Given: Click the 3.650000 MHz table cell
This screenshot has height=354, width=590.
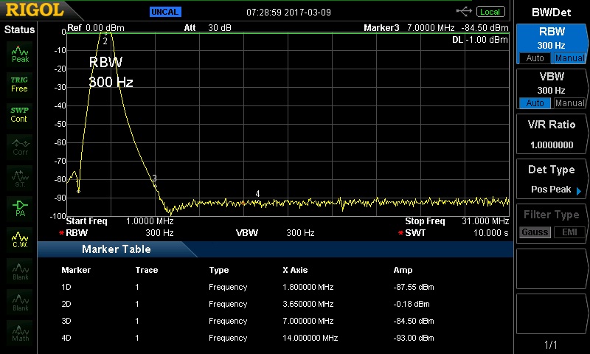Looking at the screenshot, I should [308, 304].
